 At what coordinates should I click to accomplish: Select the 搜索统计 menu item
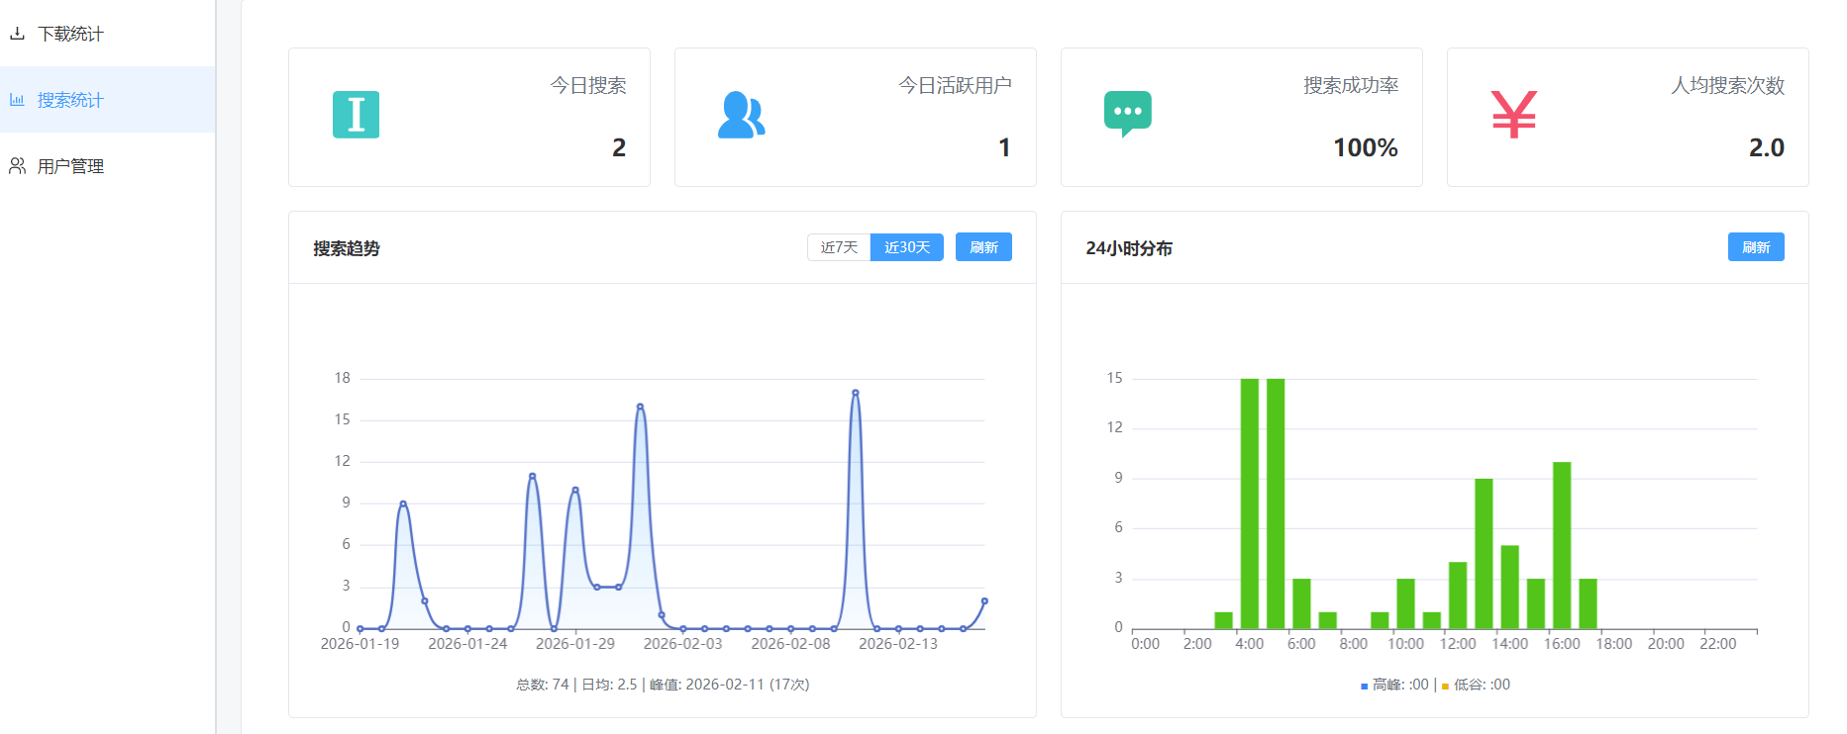click(70, 100)
